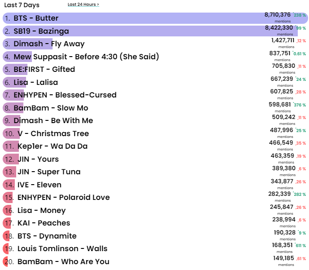This screenshot has height=270, width=309.
Task: Select Dimash - Fly Away entry
Action: coord(155,44)
